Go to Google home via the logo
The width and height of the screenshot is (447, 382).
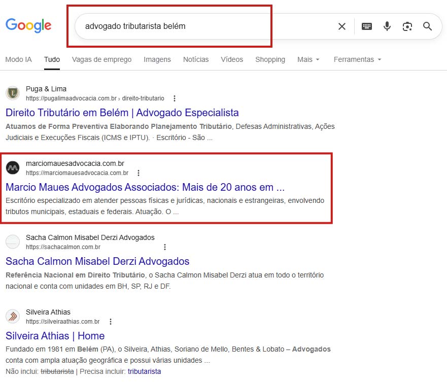tap(28, 26)
